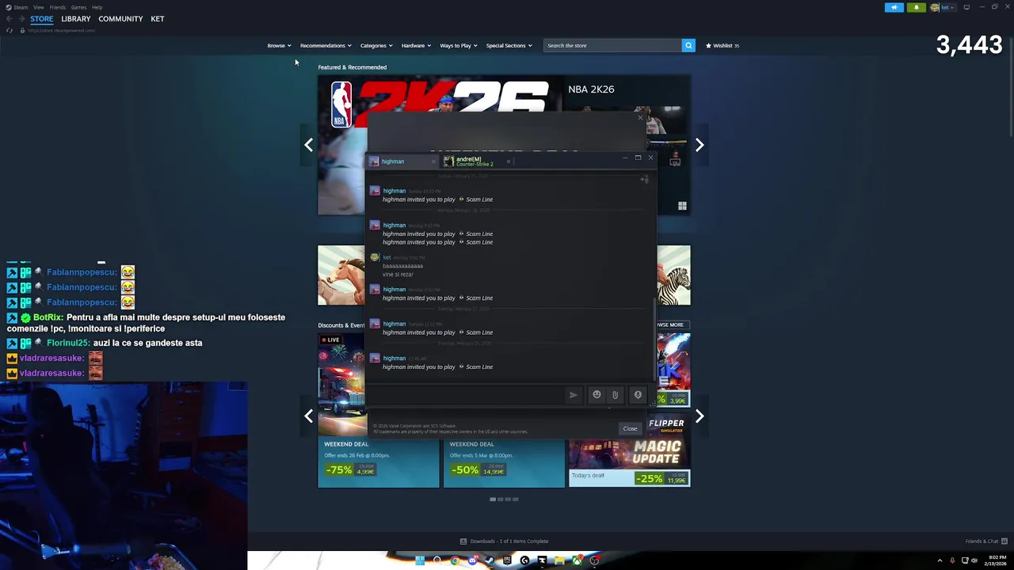The image size is (1014, 570).
Task: Start voice chat with microphone icon
Action: (638, 394)
